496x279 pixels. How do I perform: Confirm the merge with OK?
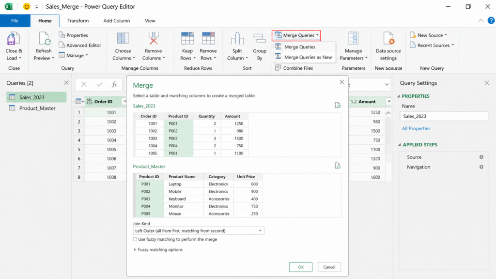(300, 267)
